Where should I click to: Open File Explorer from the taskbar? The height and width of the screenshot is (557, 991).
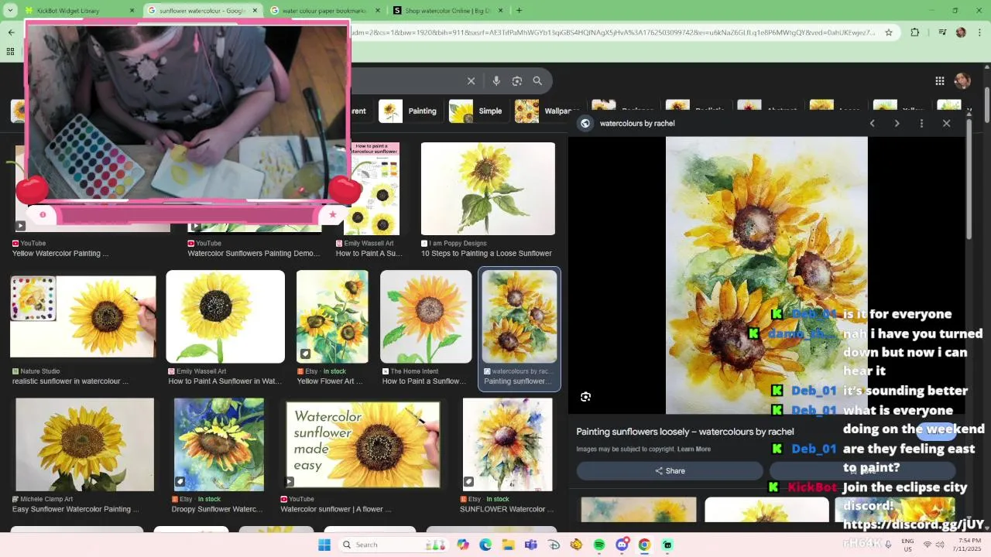[x=508, y=545]
